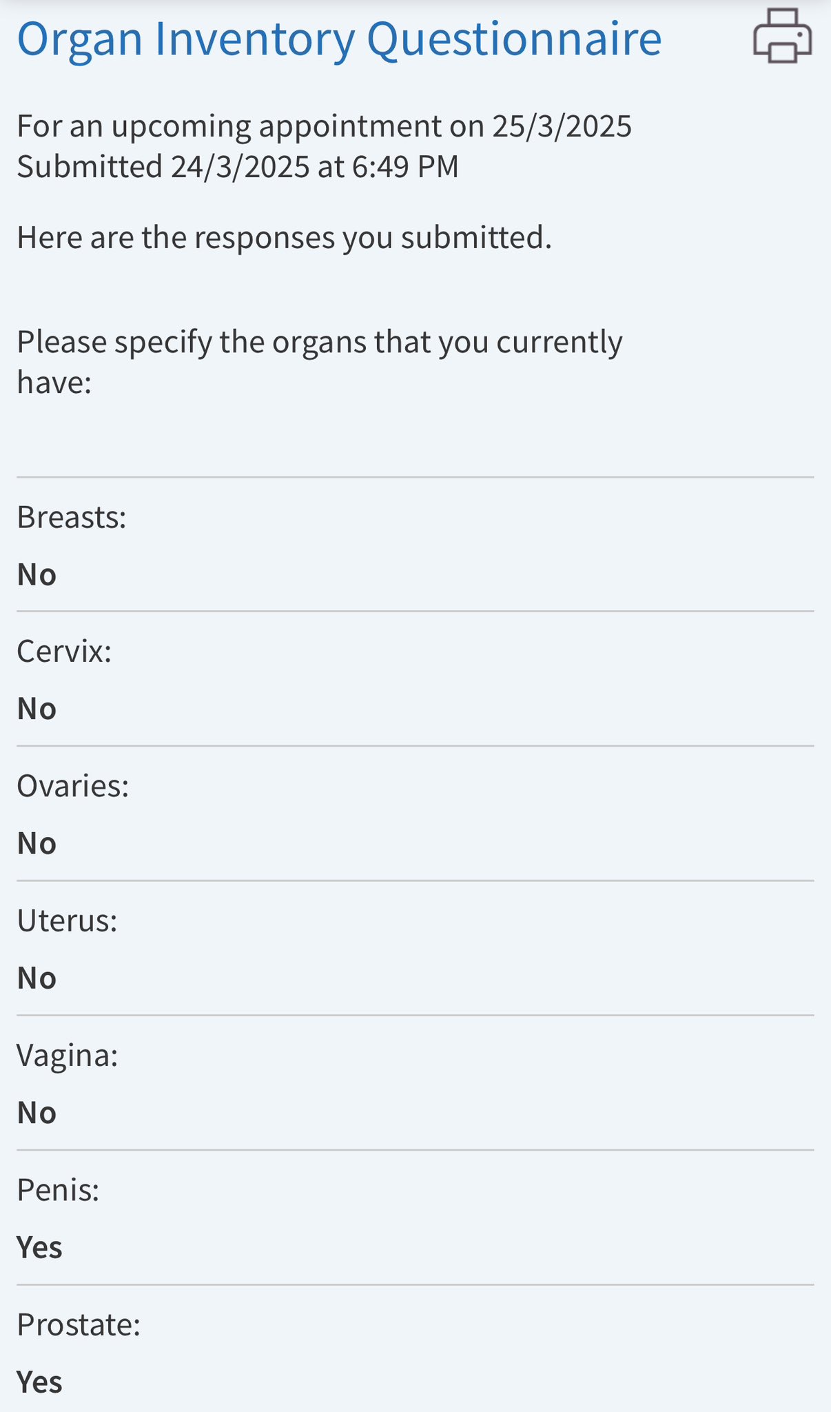The width and height of the screenshot is (831, 1412).
Task: Click the No answer under Ovaries
Action: click(37, 843)
